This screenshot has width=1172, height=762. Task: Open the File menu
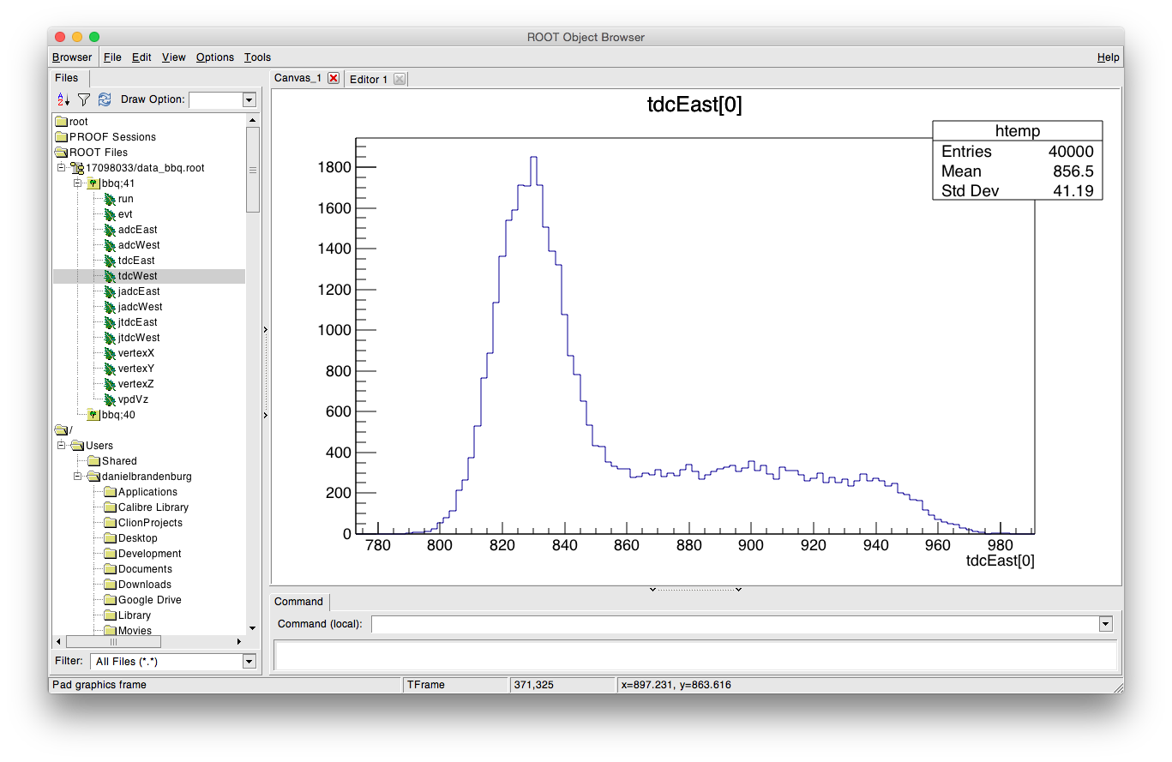point(112,57)
